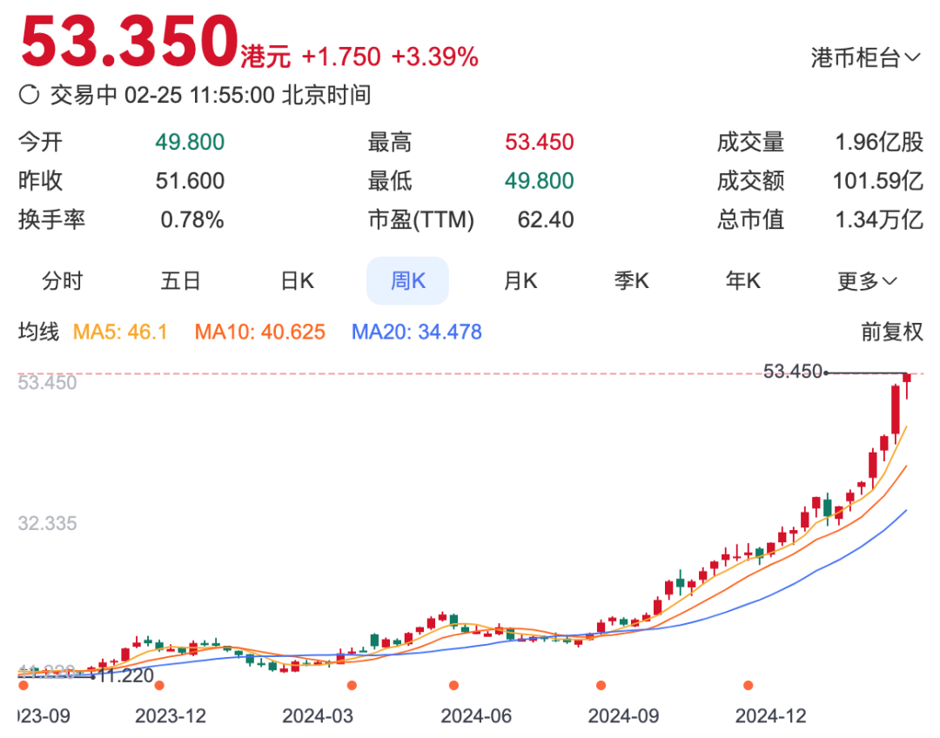The width and height of the screenshot is (940, 738).
Task: Click the orange event dot near 2023-12
Action: [x=159, y=685]
